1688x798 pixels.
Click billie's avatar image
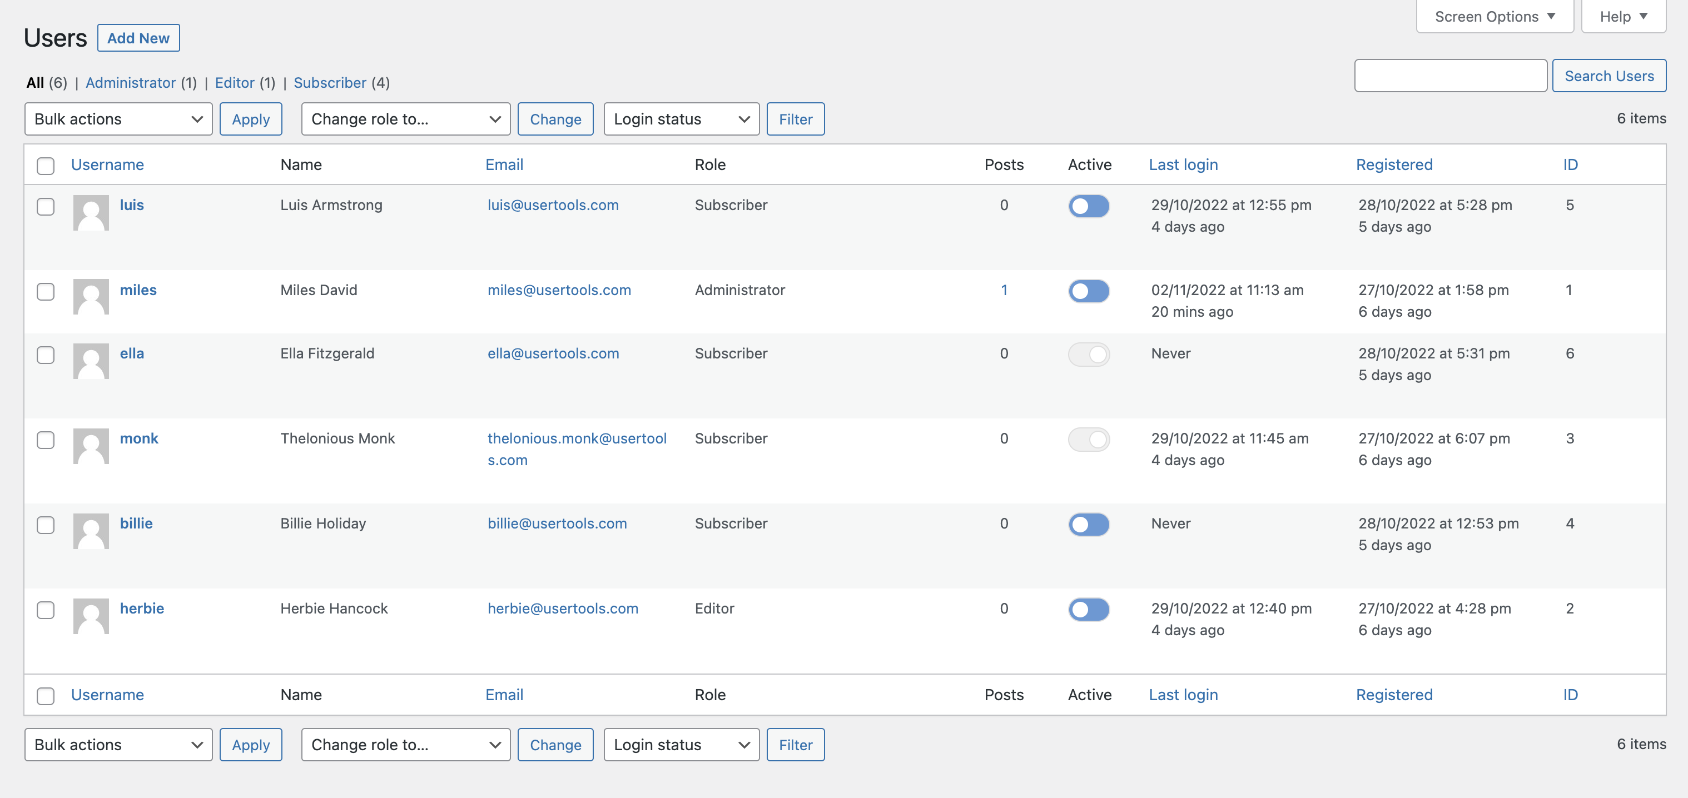(91, 531)
